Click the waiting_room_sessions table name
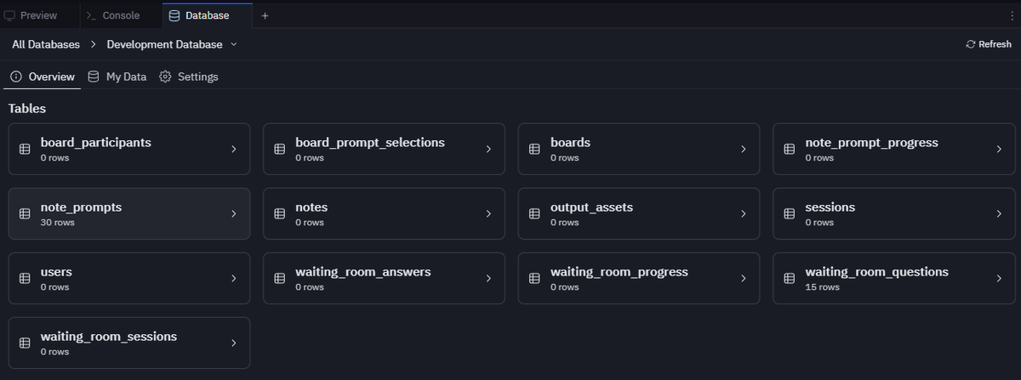The width and height of the screenshot is (1021, 380). tap(109, 336)
